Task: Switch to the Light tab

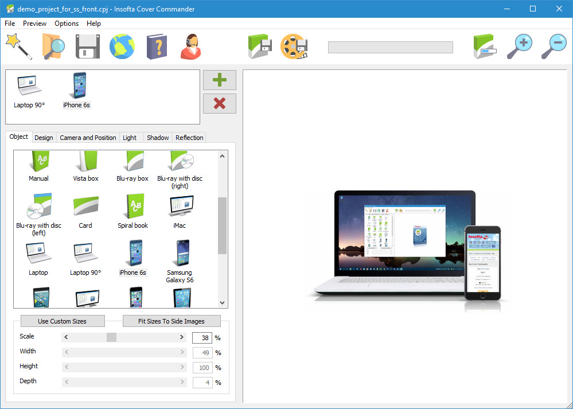Action: coord(130,138)
